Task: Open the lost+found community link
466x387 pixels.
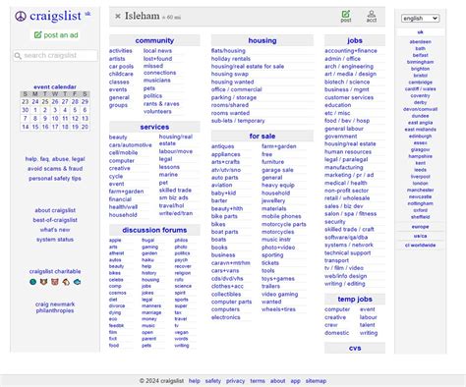Action: point(157,59)
